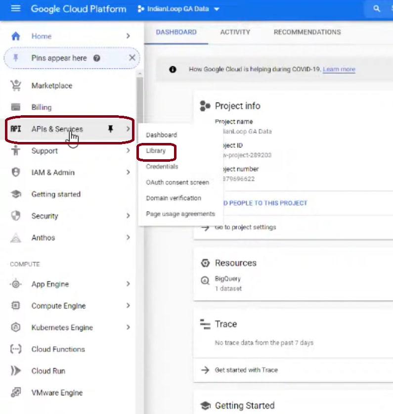
Task: Open the BigQuery resource link
Action: tap(227, 279)
